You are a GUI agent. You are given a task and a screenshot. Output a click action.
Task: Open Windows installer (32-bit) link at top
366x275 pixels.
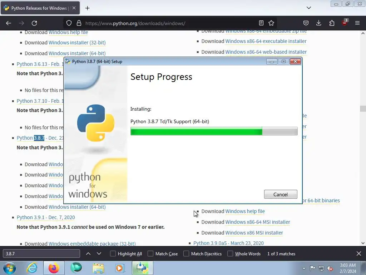pos(77,43)
